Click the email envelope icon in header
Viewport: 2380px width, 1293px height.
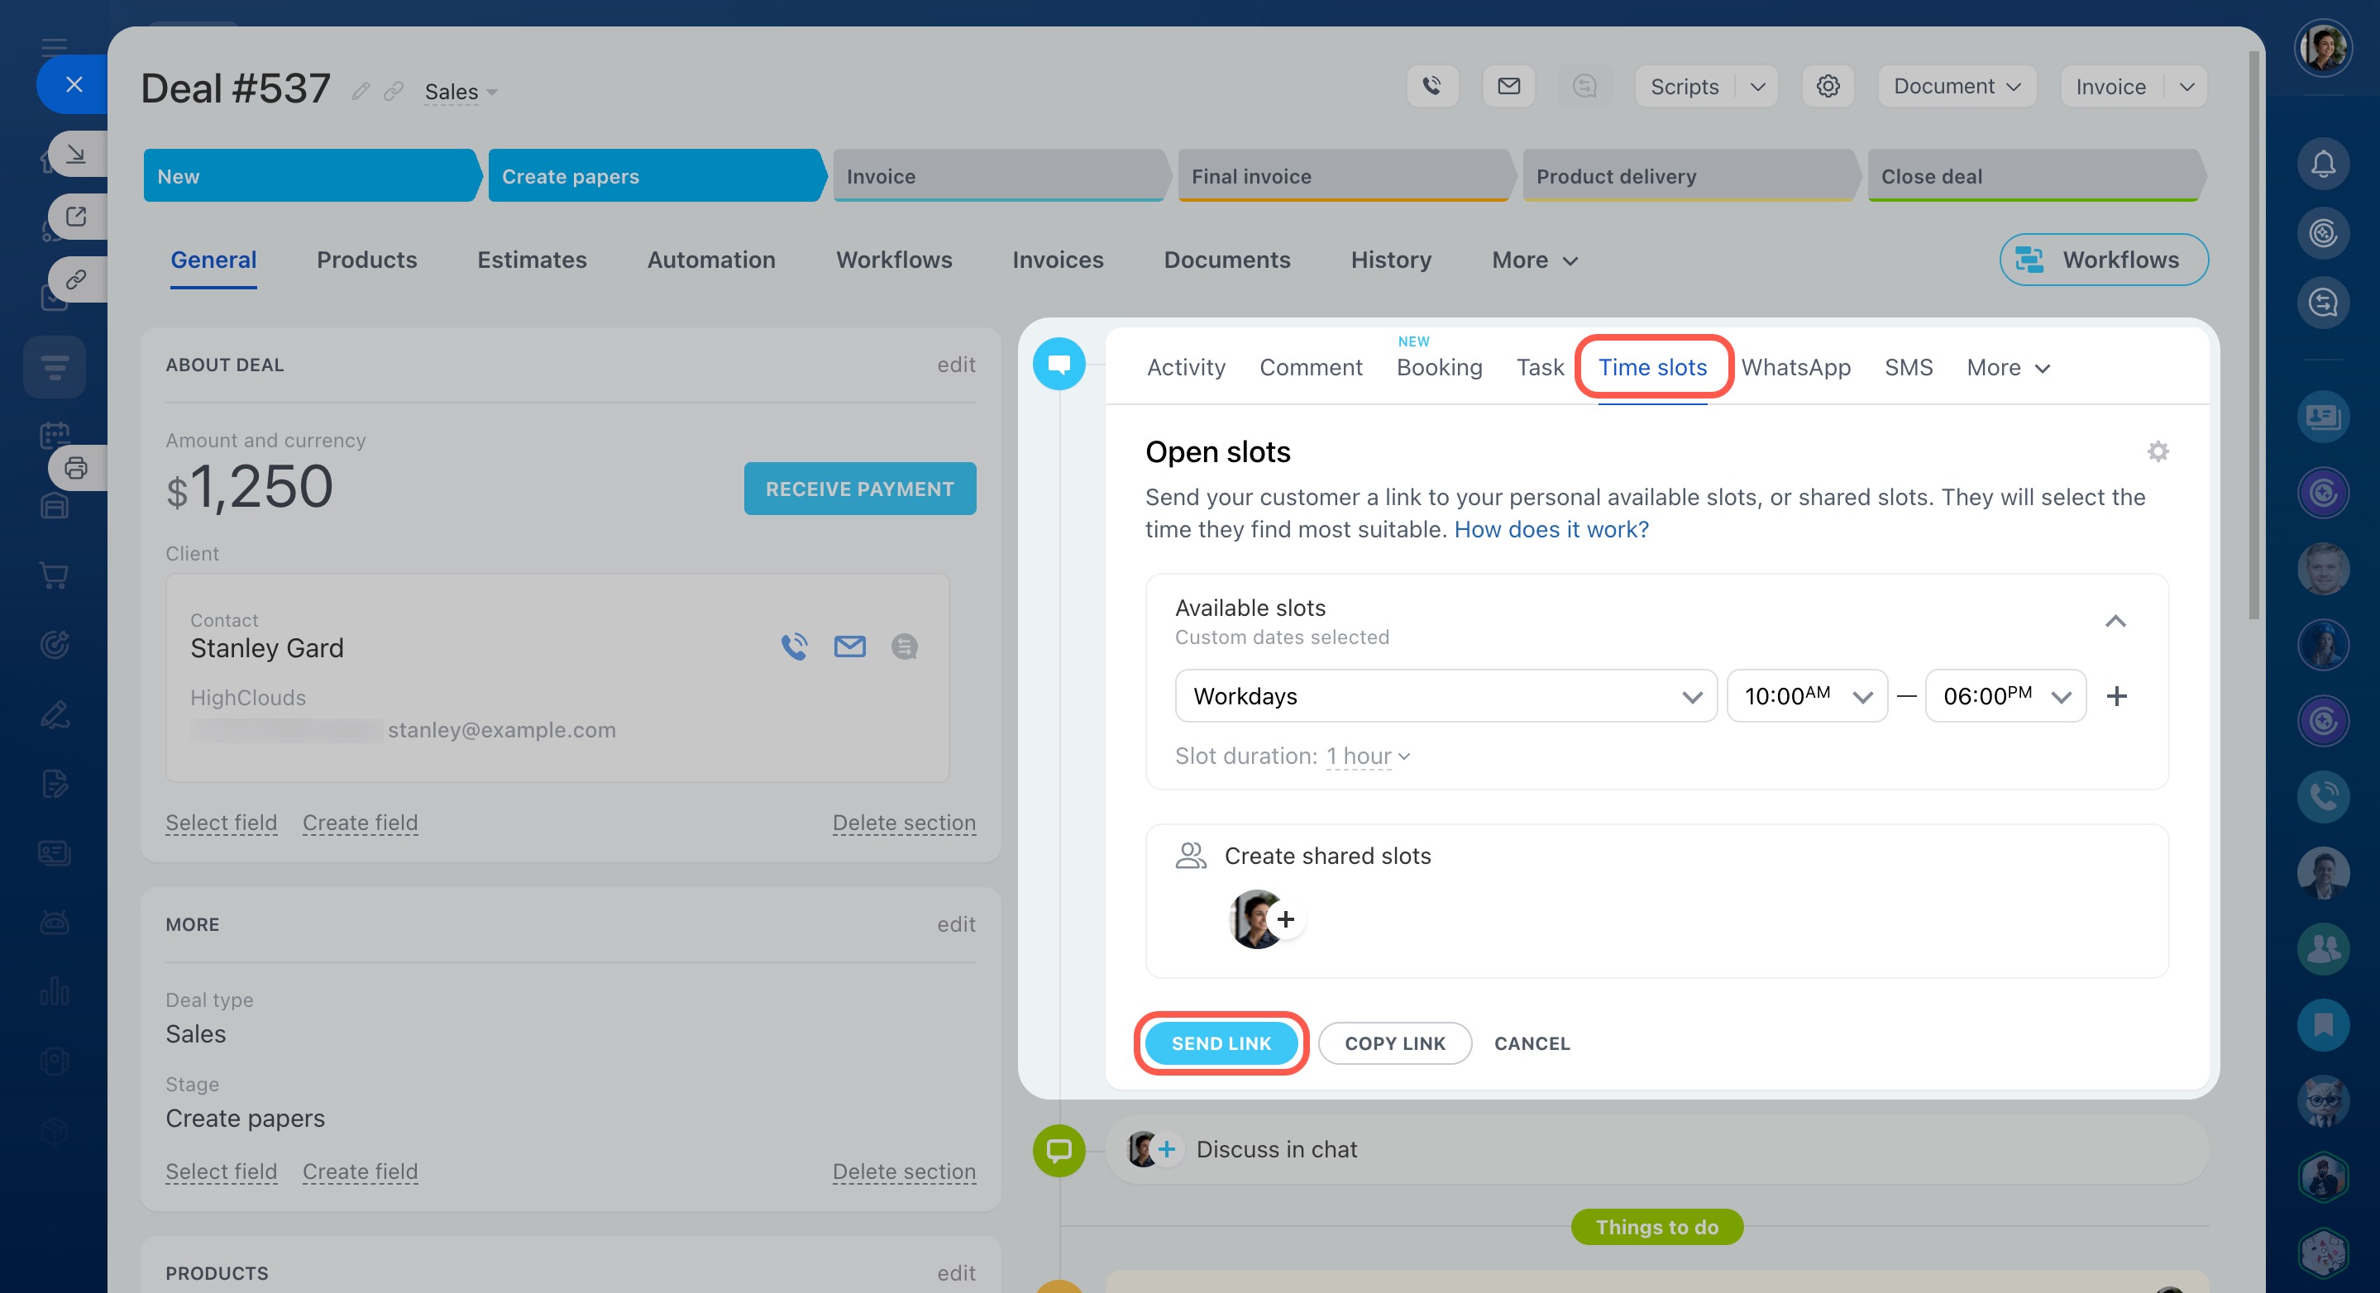click(1508, 86)
